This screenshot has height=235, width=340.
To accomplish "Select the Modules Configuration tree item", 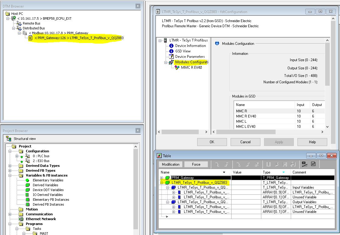I will [x=192, y=62].
